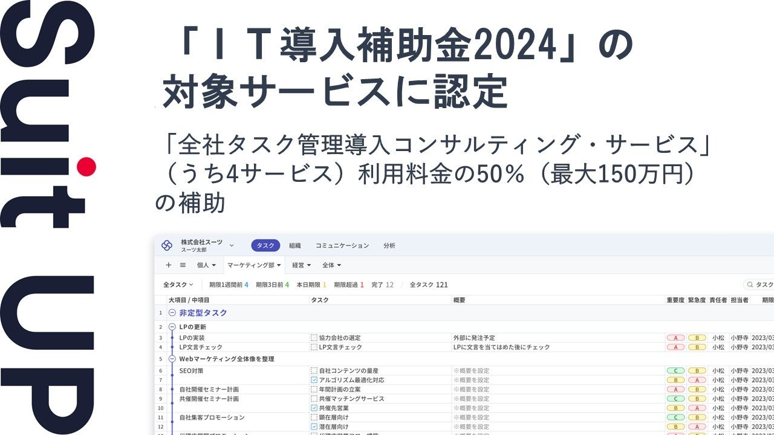Select the 自社集客プロモーション item
The height and width of the screenshot is (435, 774).
(x=212, y=417)
